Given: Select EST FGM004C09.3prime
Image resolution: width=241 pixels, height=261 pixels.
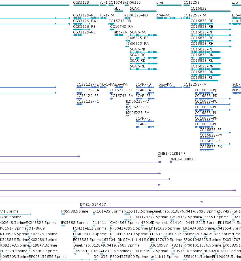Looking at the screenshot, I should (x=90, y=234).
